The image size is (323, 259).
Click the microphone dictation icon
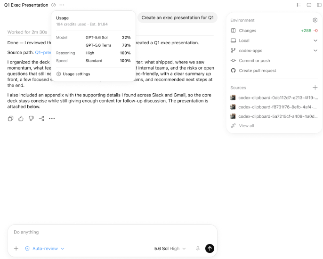click(x=198, y=249)
